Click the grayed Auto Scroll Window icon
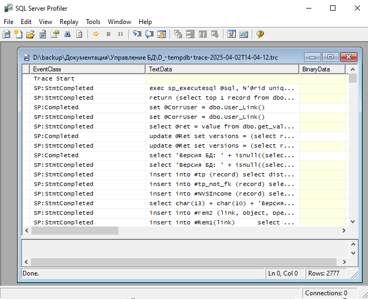368x299 pixels. pyautogui.click(x=215, y=34)
